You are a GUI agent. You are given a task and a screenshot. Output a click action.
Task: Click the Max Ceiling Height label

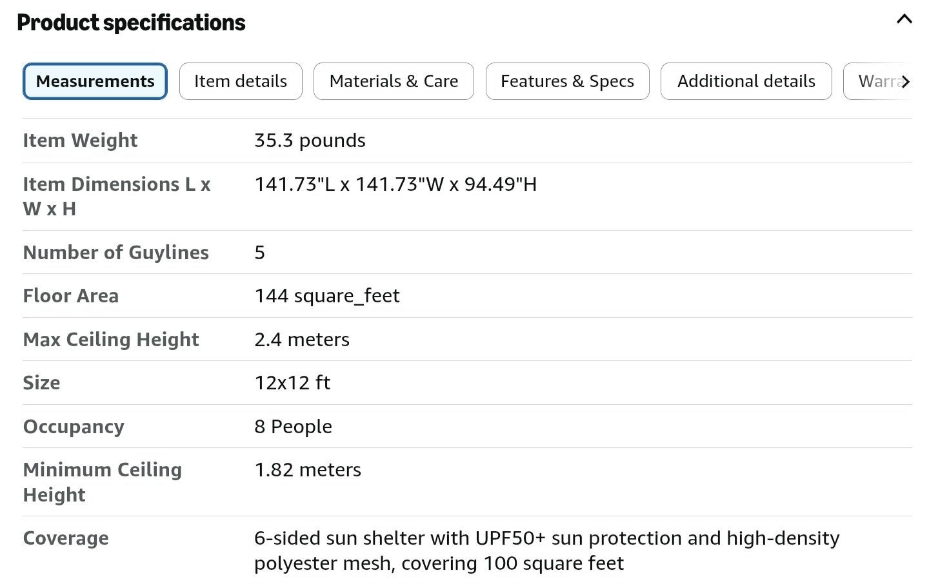point(111,340)
